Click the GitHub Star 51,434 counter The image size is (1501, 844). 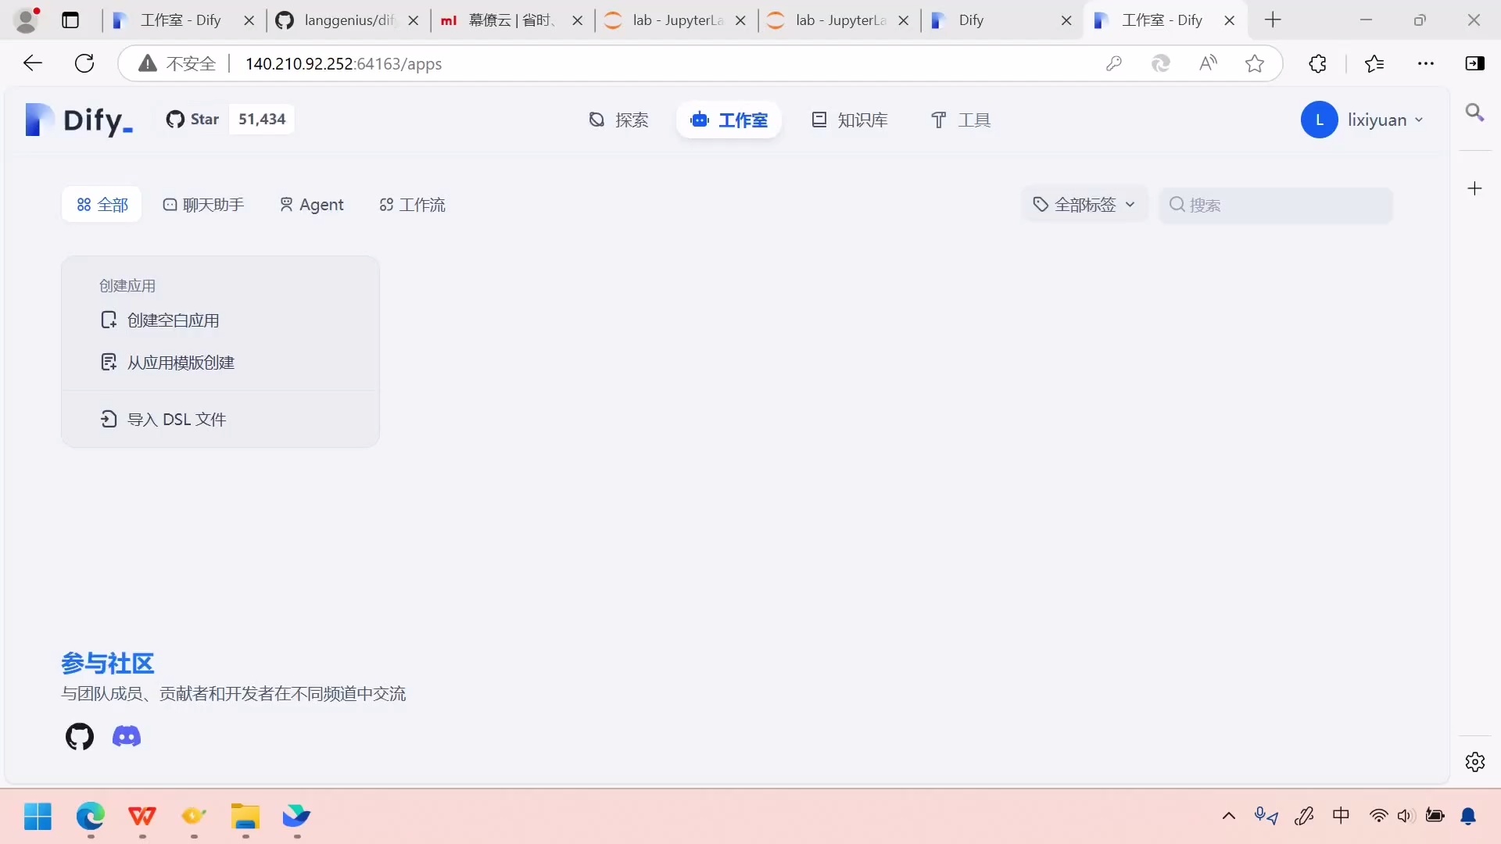[261, 119]
